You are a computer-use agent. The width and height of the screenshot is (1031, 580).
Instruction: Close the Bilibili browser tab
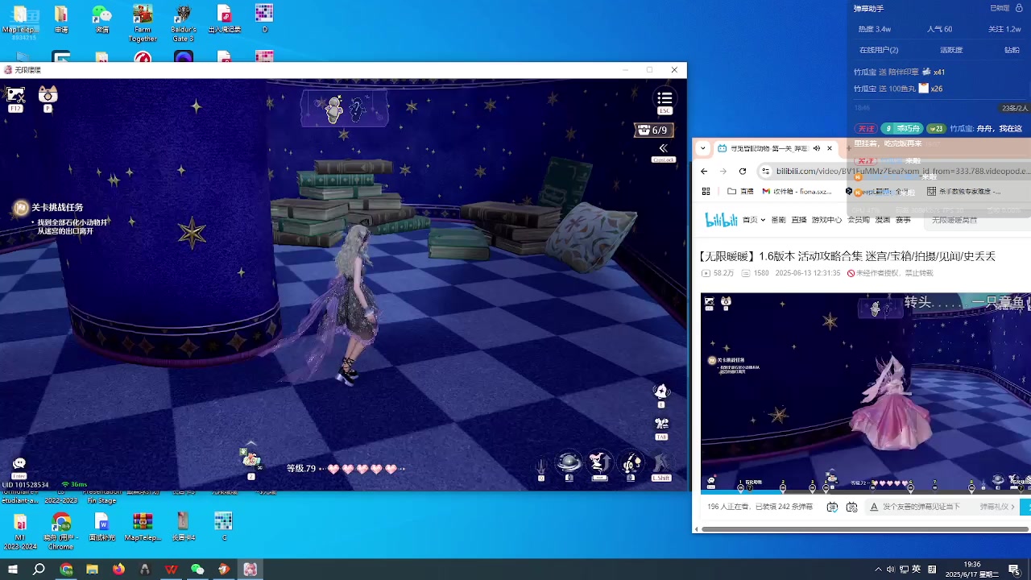pyautogui.click(x=830, y=148)
